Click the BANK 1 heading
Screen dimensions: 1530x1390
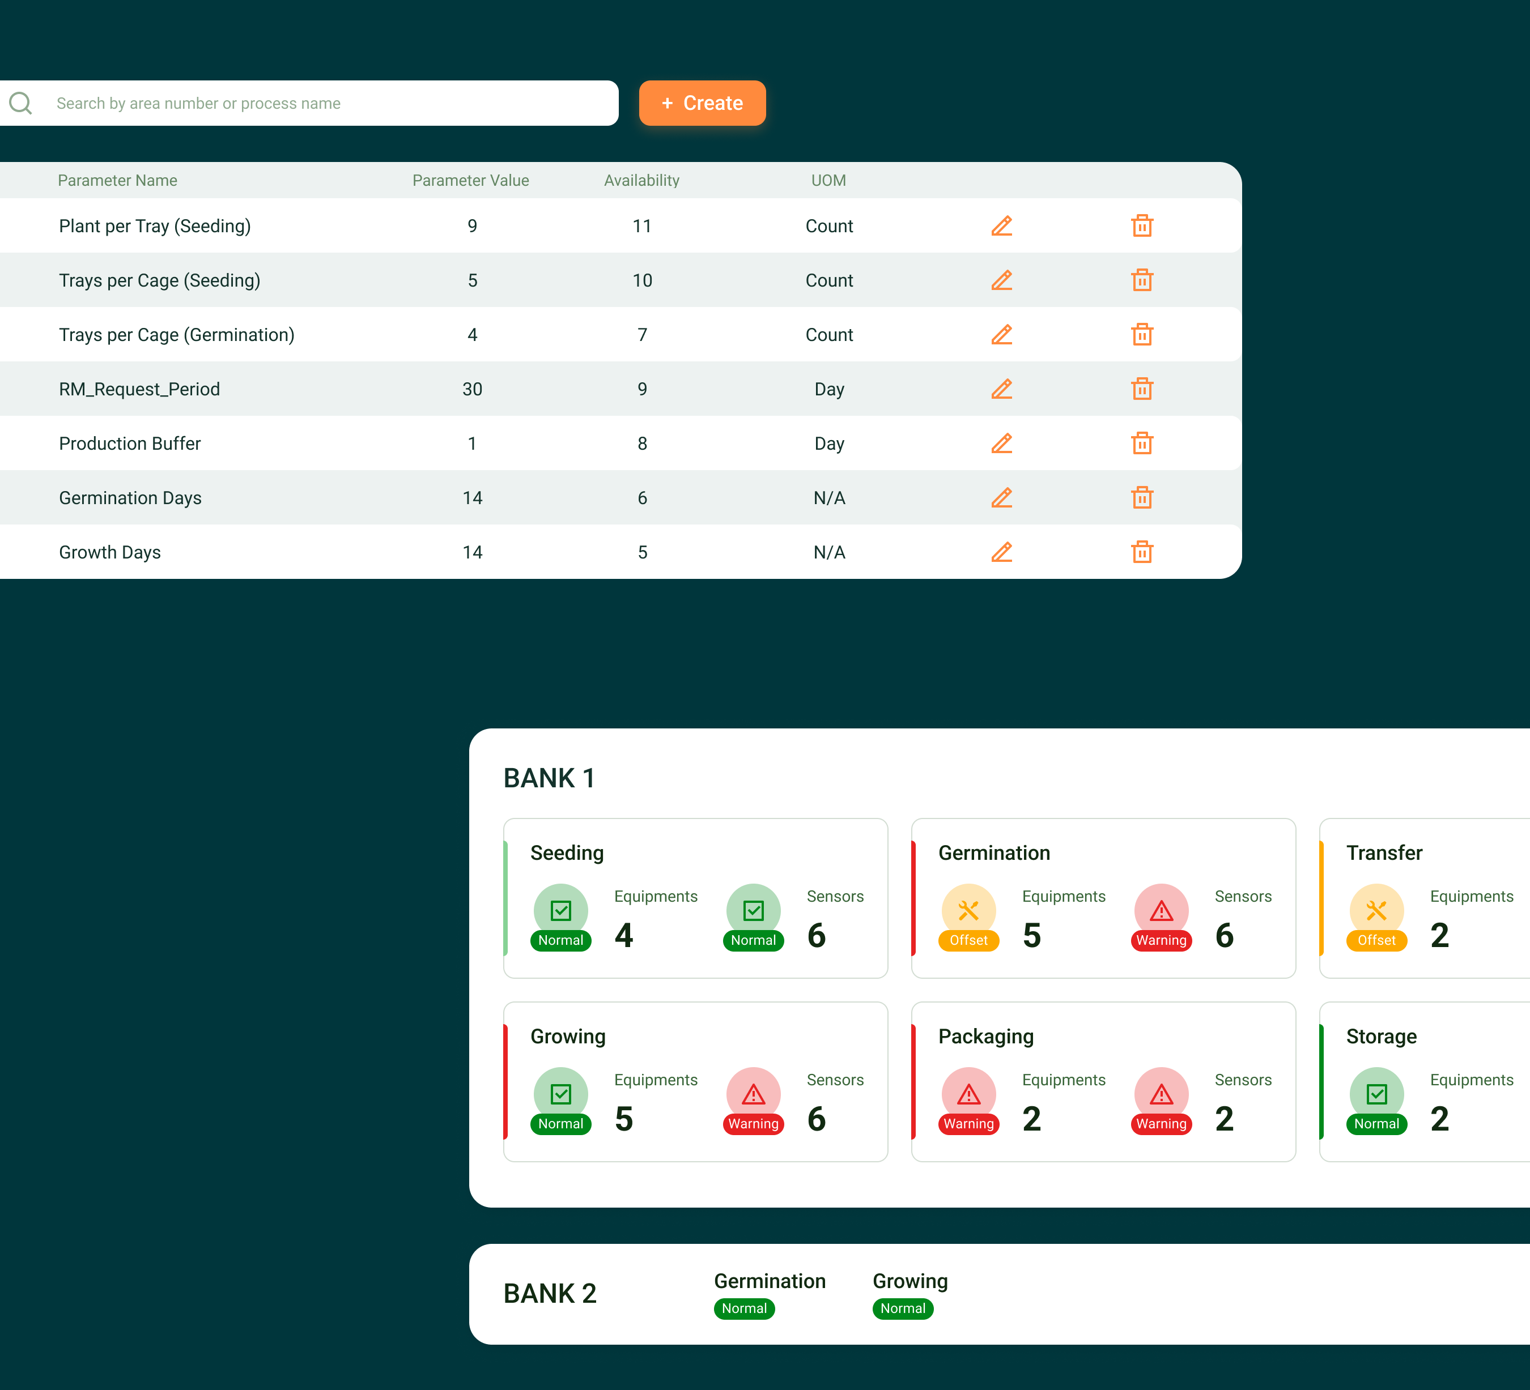pos(550,778)
